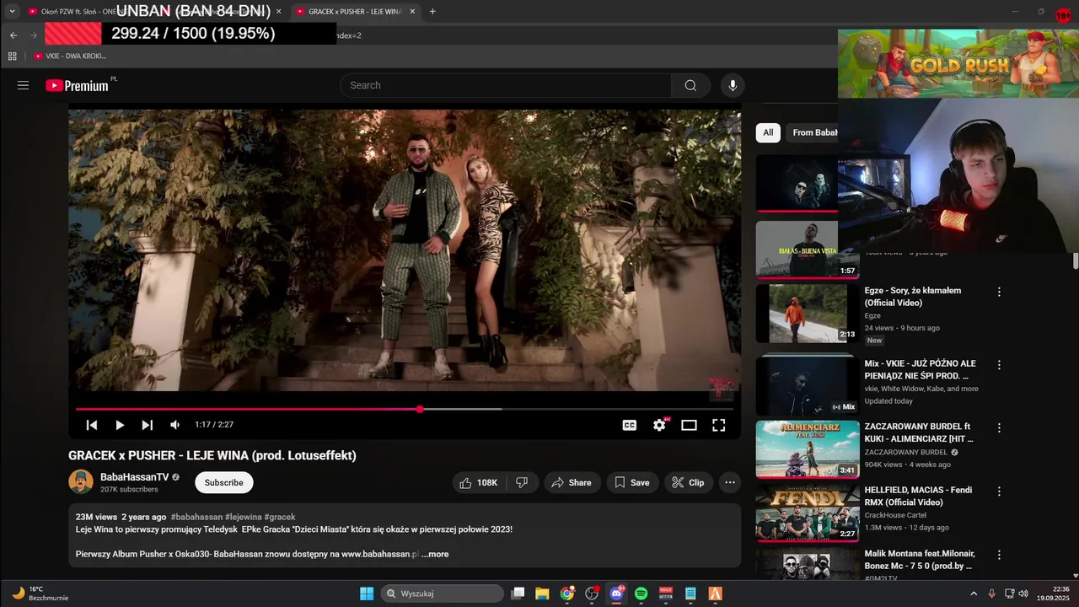Open options for the Malik Montana video
This screenshot has height=607, width=1079.
point(999,556)
